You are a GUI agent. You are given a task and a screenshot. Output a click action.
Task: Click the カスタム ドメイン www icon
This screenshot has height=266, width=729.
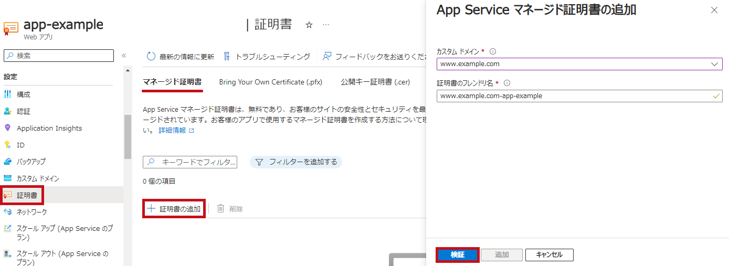[7, 178]
